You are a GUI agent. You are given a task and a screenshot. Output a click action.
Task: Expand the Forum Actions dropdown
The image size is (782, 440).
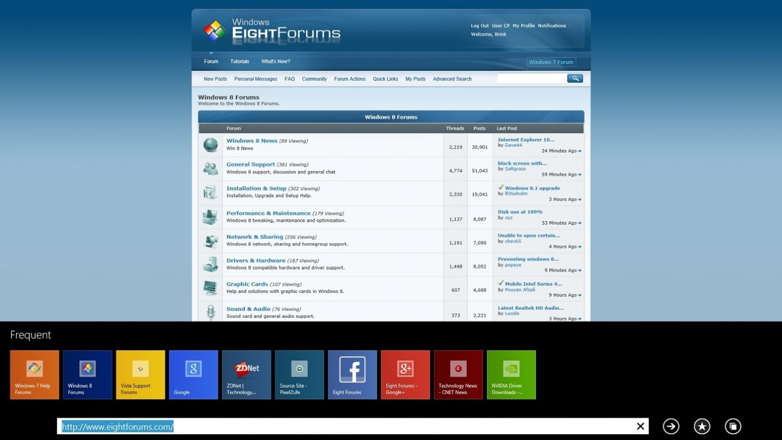349,79
